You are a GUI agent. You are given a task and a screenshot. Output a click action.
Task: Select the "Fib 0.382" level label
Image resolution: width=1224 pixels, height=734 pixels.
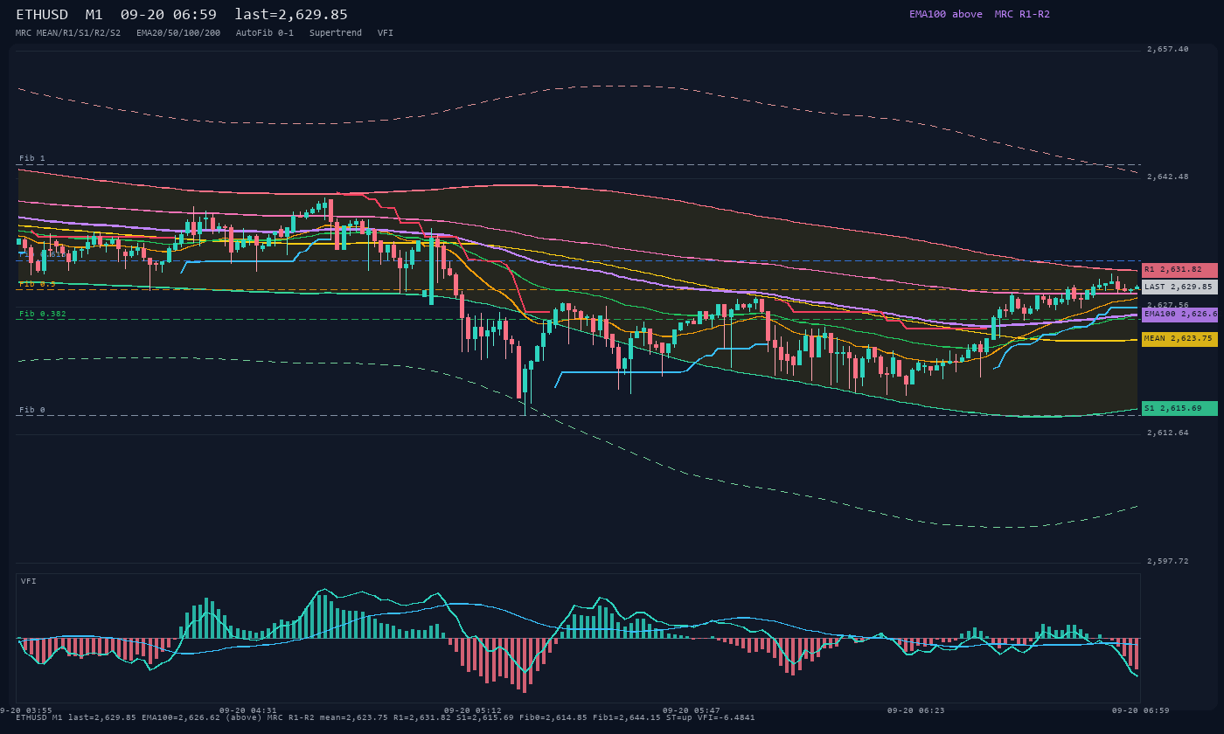43,313
